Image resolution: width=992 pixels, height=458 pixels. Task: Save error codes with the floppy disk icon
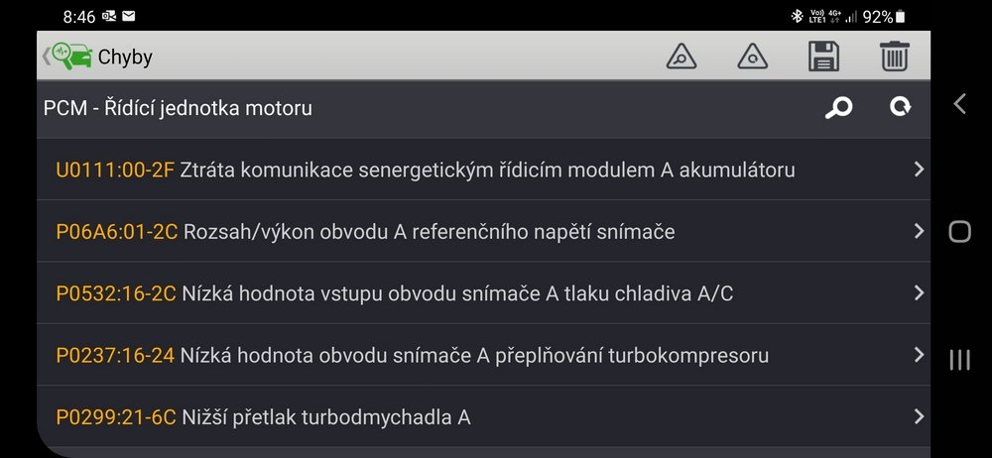(824, 57)
